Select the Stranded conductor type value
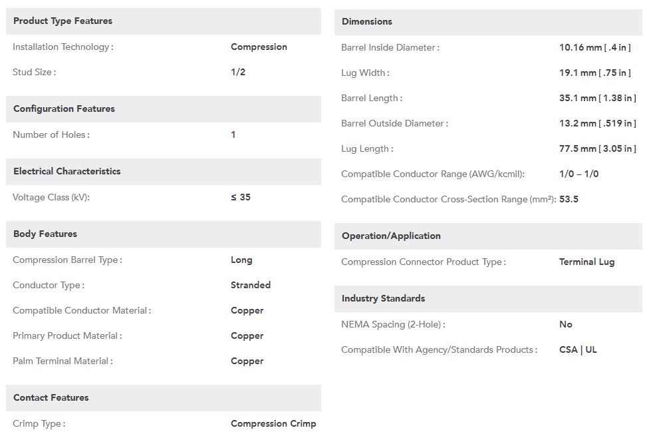Screen dimensions: 651x440 pyautogui.click(x=251, y=285)
